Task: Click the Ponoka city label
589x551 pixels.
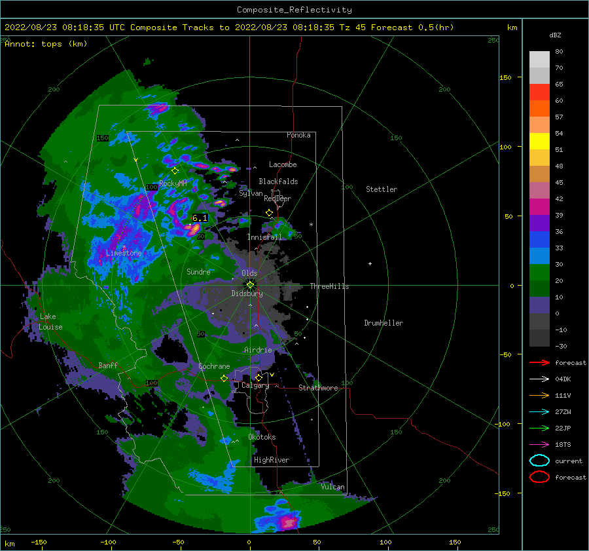Action: (x=298, y=135)
